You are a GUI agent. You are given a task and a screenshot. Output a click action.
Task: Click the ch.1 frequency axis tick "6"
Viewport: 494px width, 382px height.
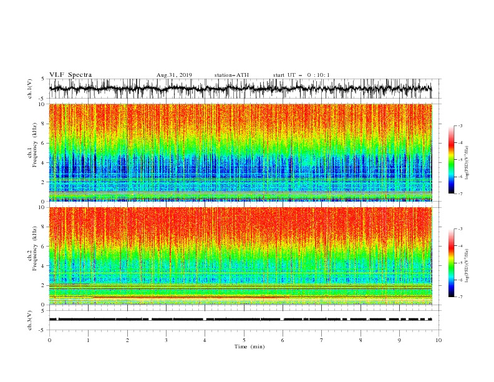click(44, 143)
